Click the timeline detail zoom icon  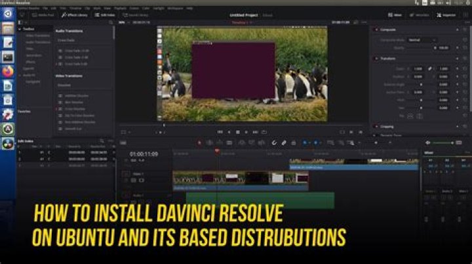(341, 143)
